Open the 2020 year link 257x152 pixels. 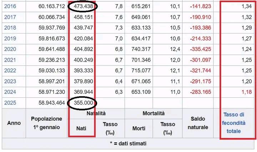10,49
